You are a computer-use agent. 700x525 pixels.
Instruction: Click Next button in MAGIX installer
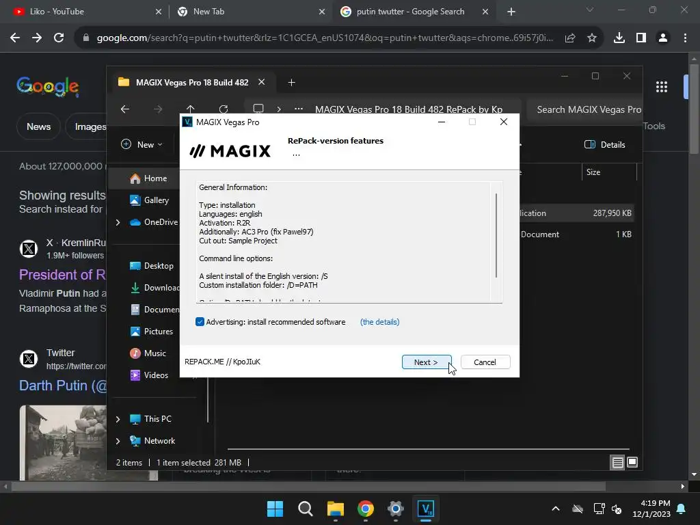427,362
